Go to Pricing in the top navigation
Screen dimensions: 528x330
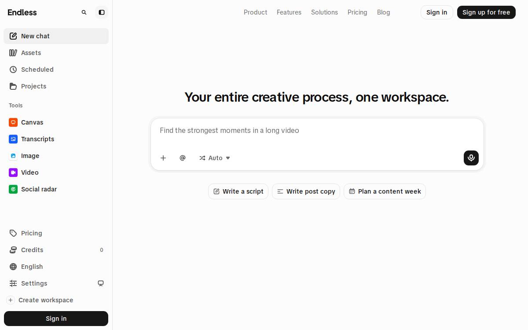(357, 12)
